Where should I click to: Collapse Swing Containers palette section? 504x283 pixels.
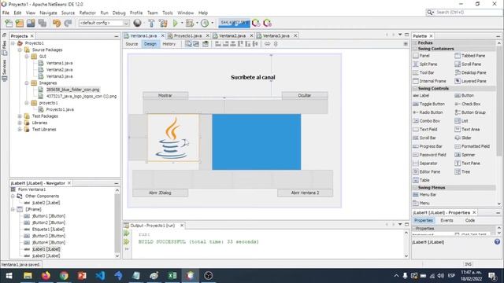point(415,49)
